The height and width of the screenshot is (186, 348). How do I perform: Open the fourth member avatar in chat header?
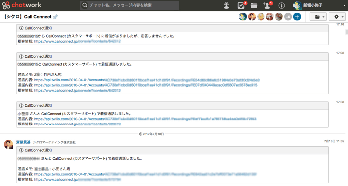pos(270,17)
